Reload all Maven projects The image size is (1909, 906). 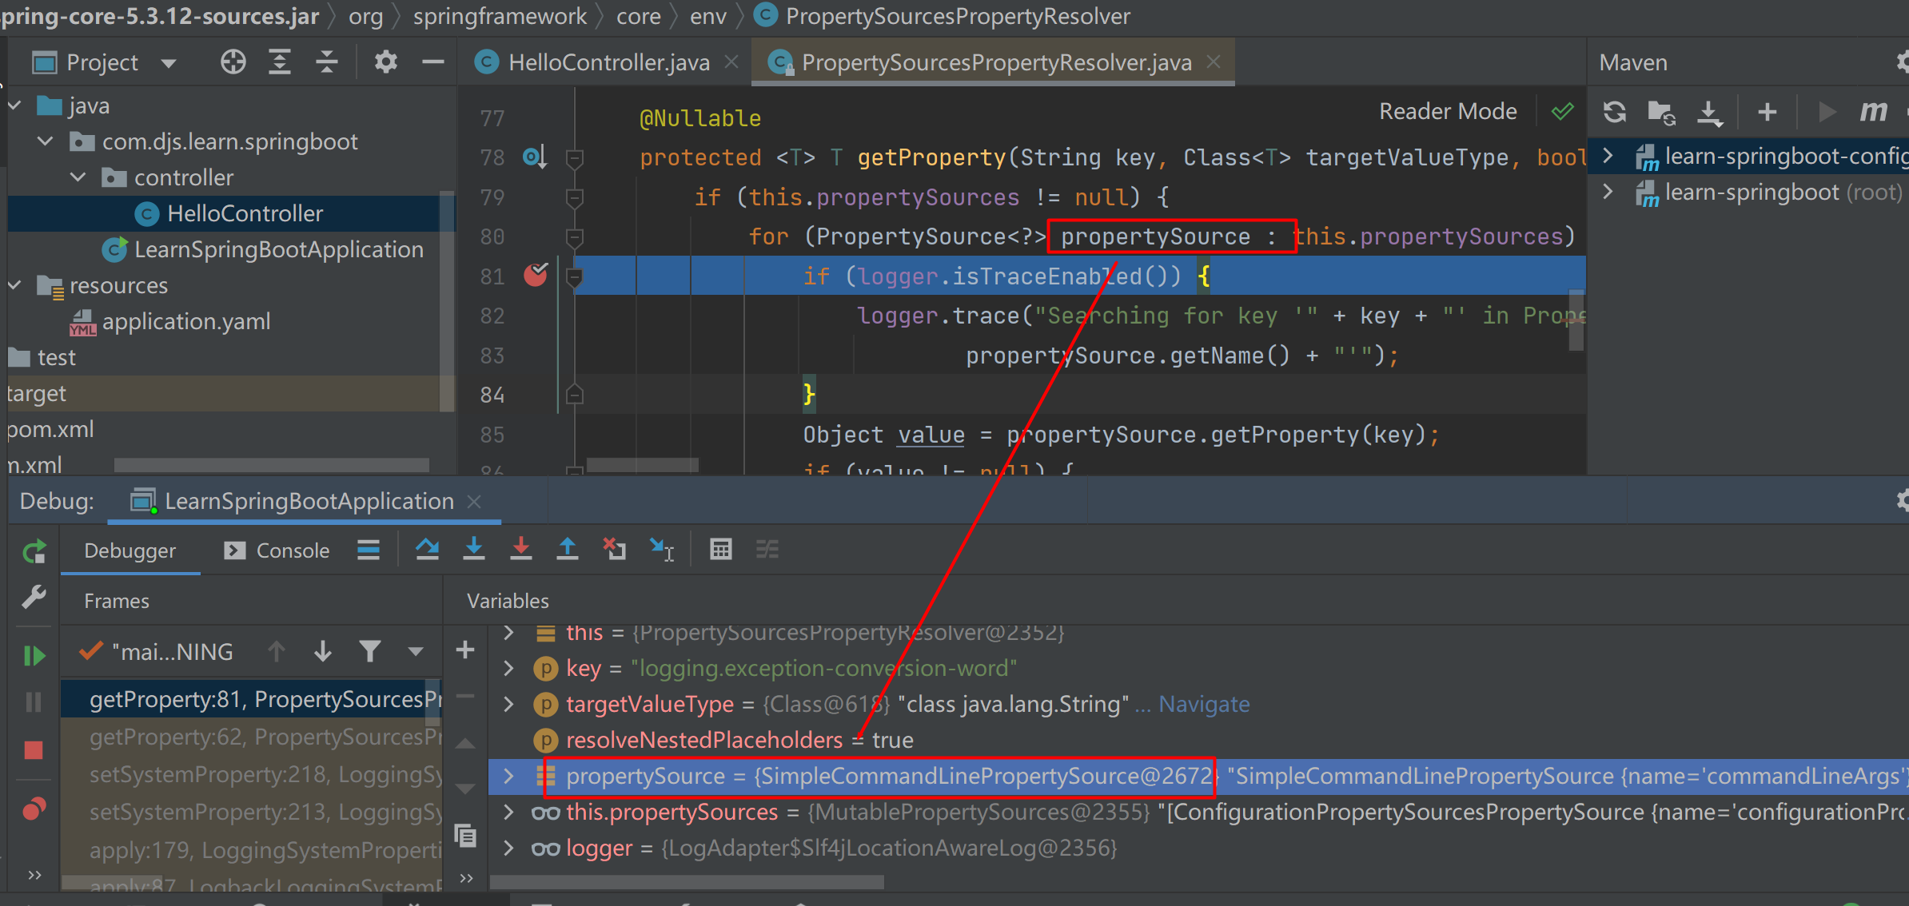point(1614,112)
